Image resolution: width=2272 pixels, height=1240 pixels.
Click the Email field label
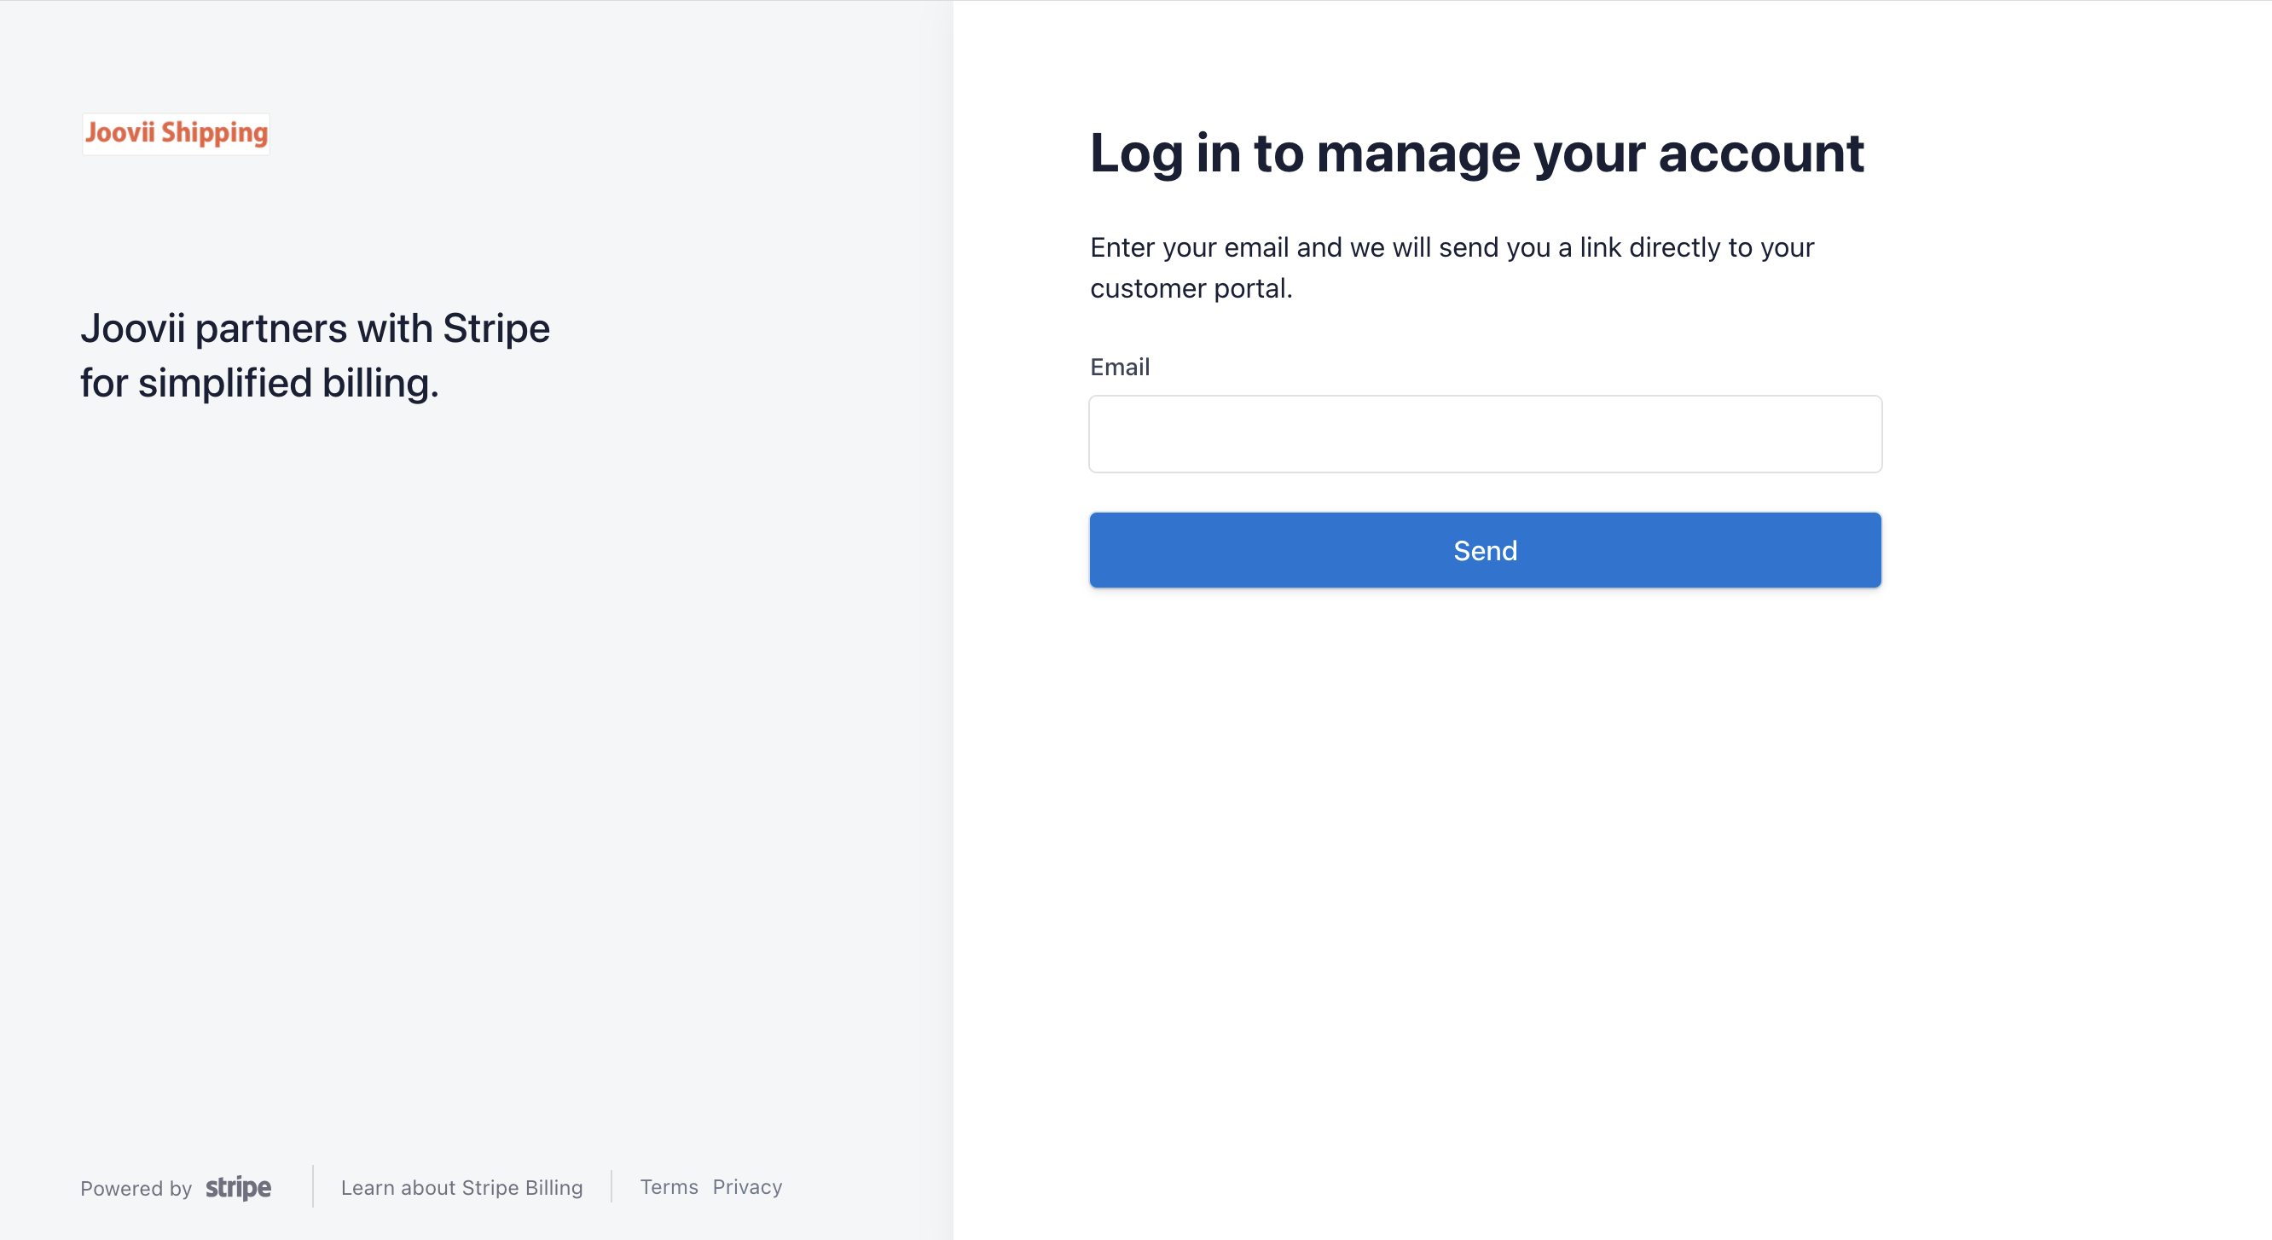point(1119,367)
